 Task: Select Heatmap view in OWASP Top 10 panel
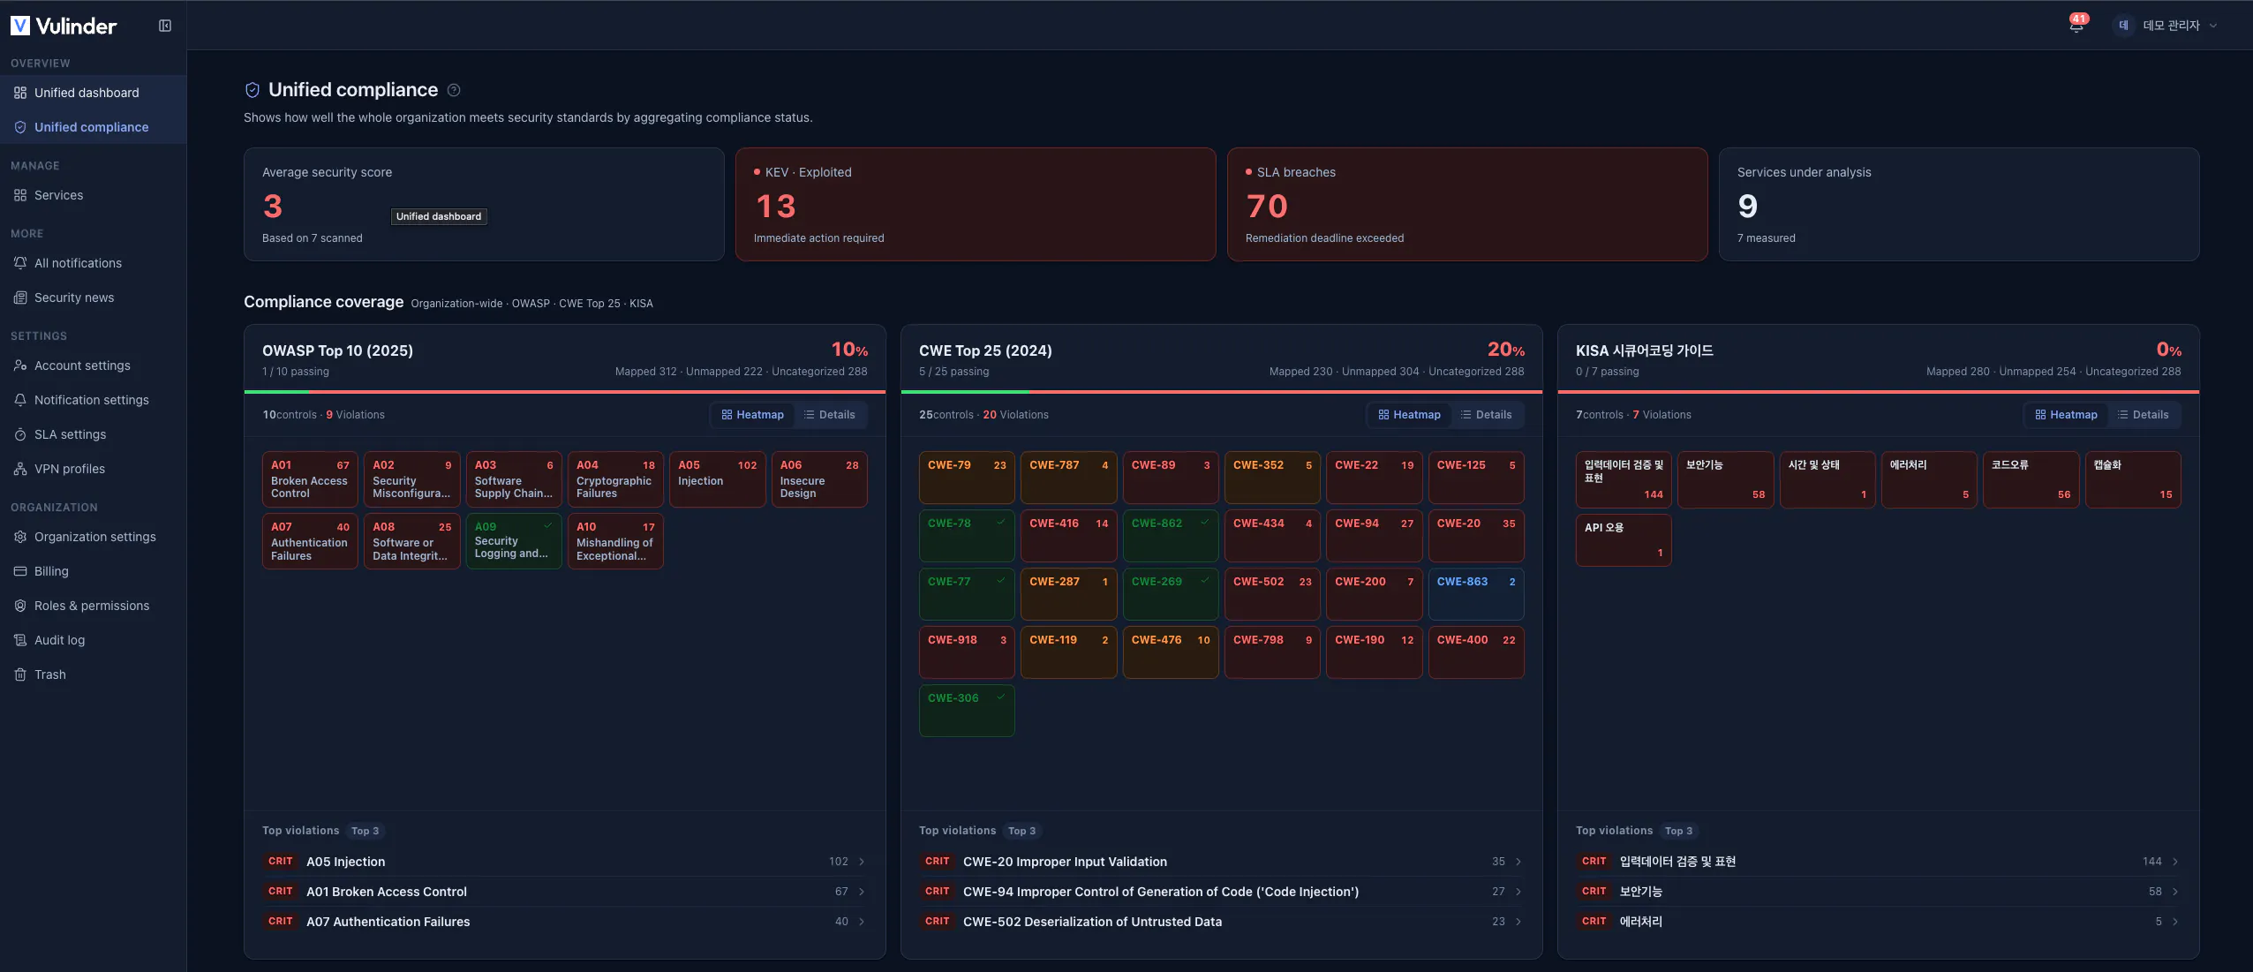pos(752,415)
